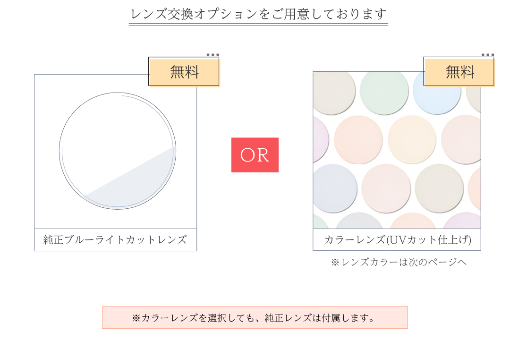Choose the blue-gray lens color swatch
The width and height of the screenshot is (510, 340).
[334, 188]
